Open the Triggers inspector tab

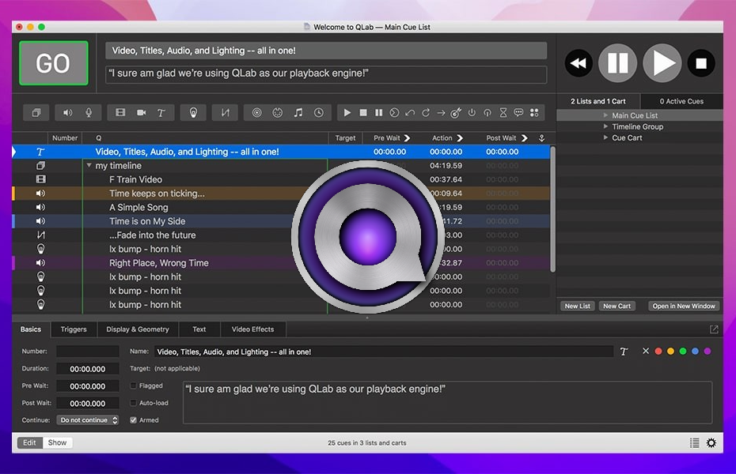[74, 329]
